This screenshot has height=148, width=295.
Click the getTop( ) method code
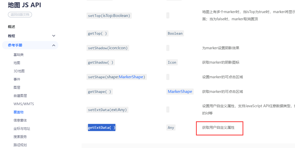click(x=97, y=33)
